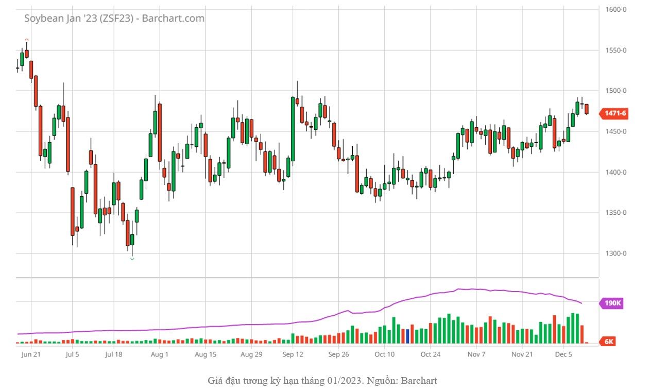Click the 1300-0 price axis label

(x=616, y=253)
